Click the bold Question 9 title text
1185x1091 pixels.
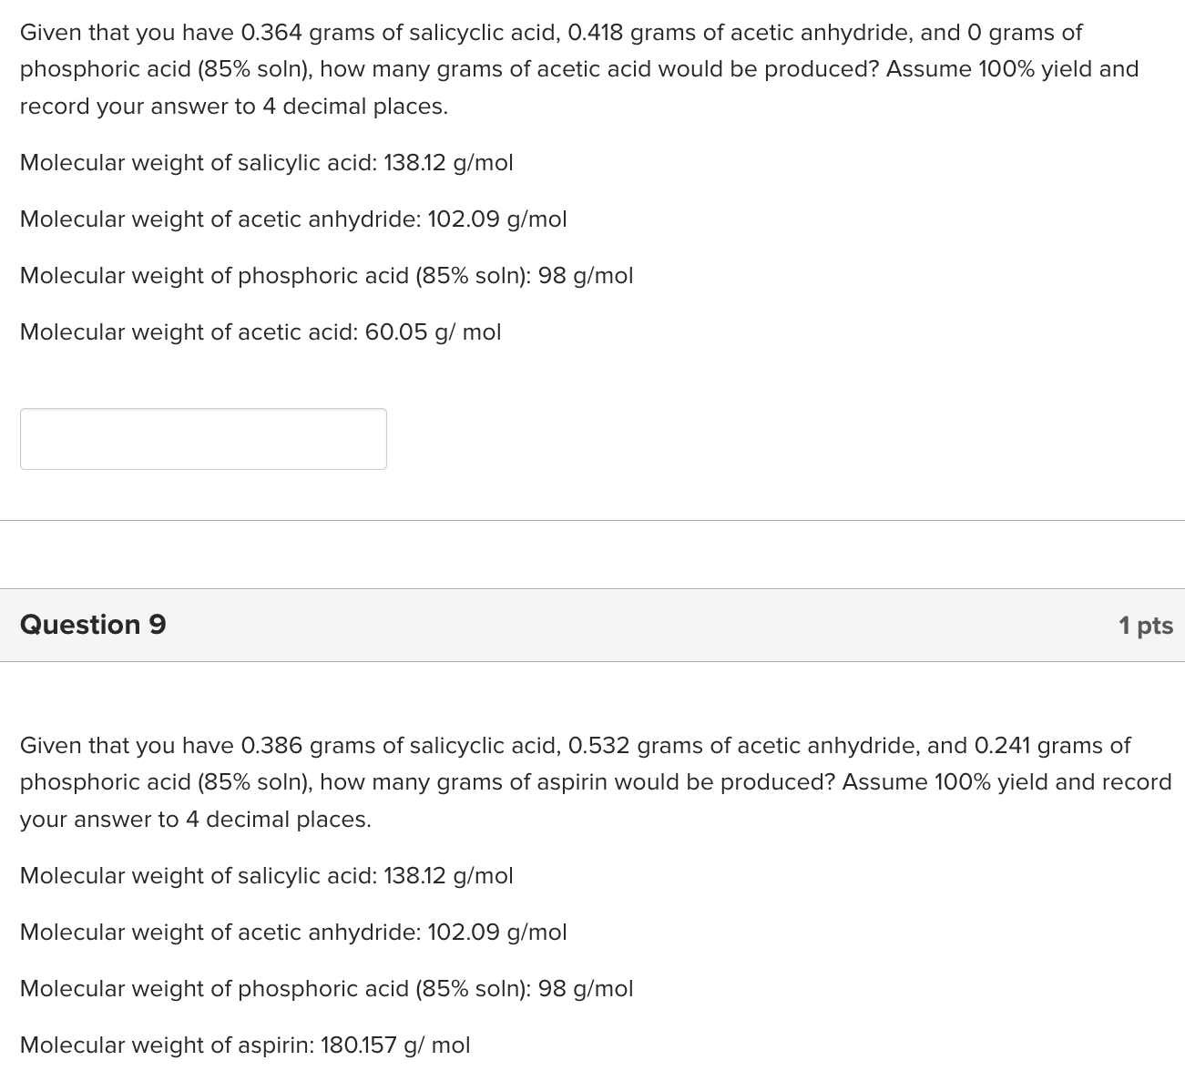click(92, 625)
